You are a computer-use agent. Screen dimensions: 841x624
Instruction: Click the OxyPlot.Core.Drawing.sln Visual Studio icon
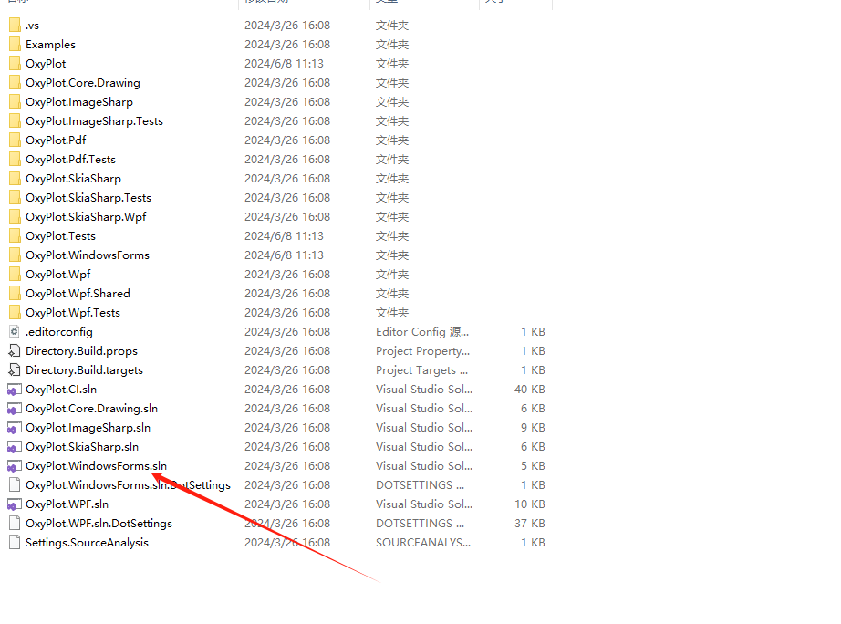15,409
